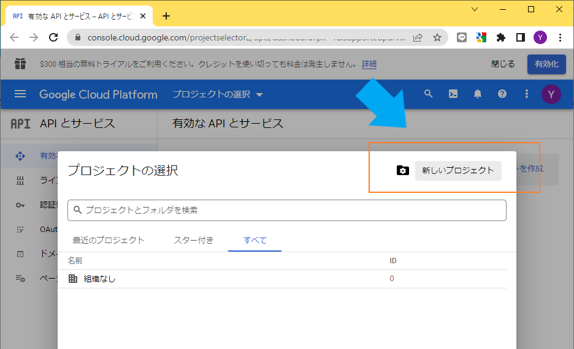
Task: Open the Chrome three-dot menu
Action: tap(560, 37)
